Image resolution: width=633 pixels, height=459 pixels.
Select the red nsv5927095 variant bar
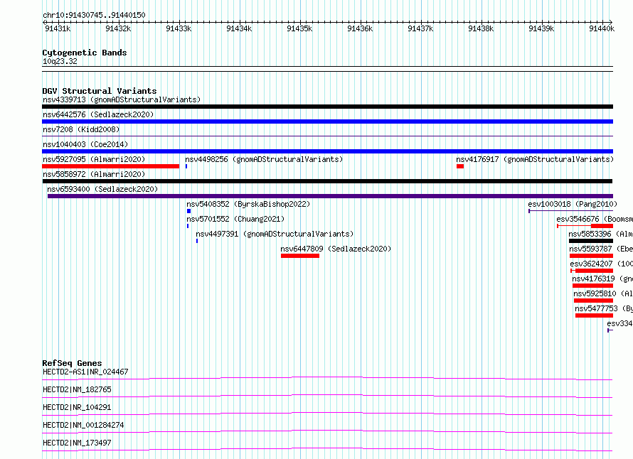coord(111,166)
